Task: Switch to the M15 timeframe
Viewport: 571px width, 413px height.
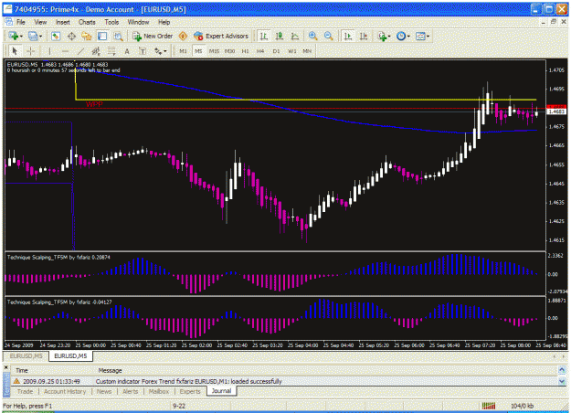Action: (x=214, y=51)
